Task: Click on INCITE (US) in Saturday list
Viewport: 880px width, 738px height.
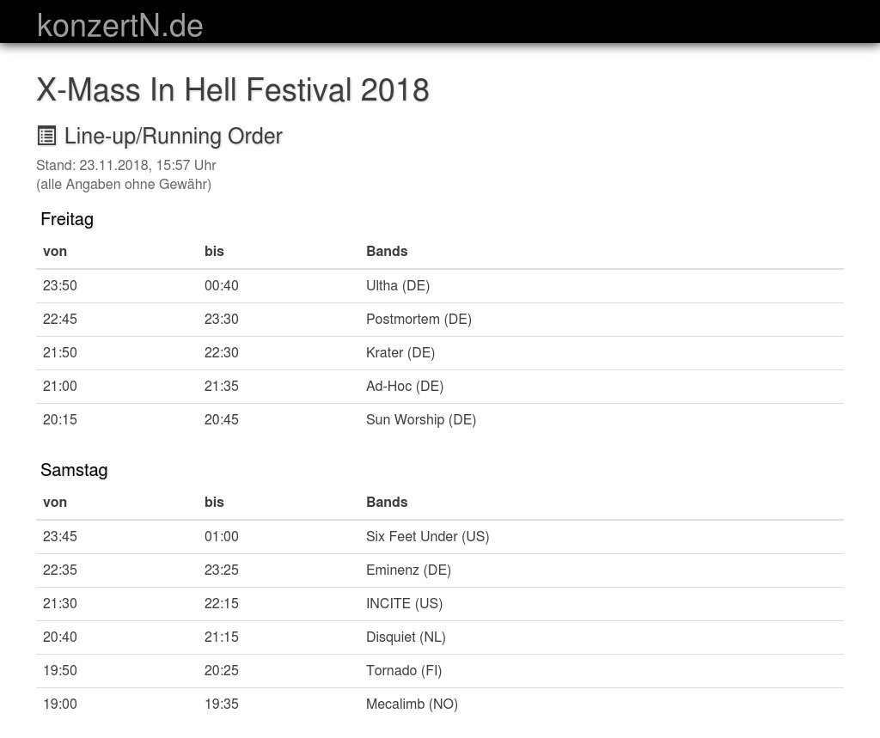Action: (404, 604)
